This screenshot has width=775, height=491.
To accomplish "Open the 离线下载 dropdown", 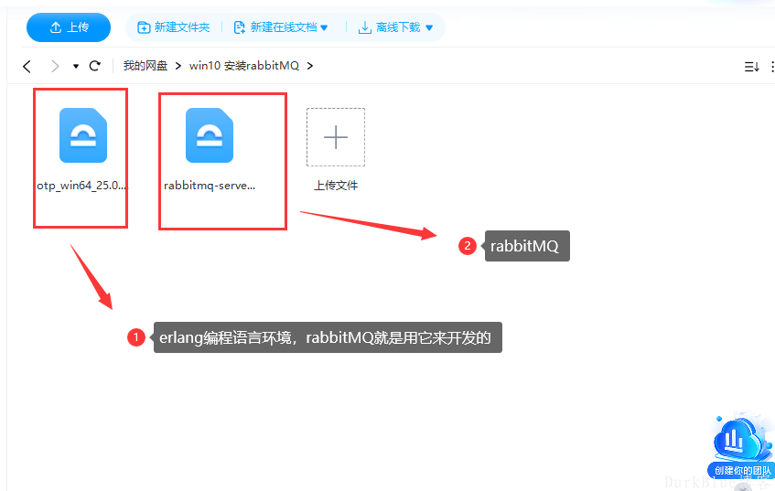I will pyautogui.click(x=395, y=27).
